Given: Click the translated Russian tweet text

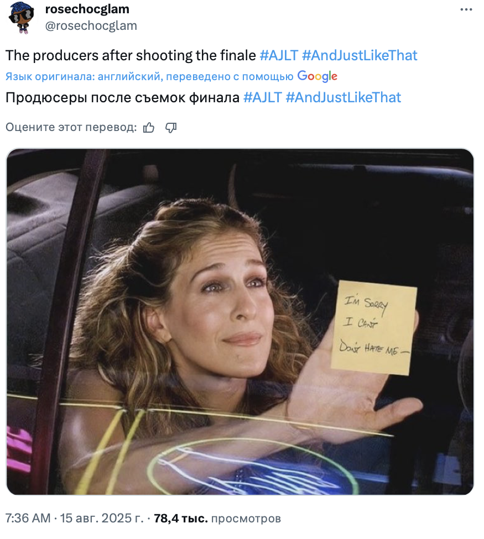Looking at the screenshot, I should (x=122, y=98).
